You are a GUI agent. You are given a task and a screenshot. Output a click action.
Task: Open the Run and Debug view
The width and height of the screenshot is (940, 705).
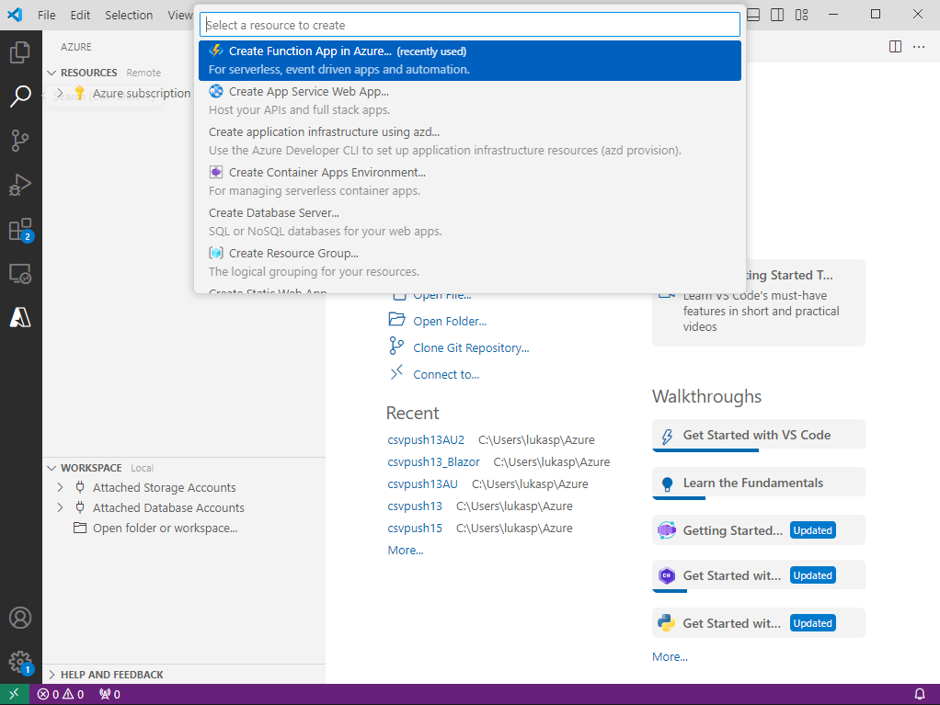point(20,185)
